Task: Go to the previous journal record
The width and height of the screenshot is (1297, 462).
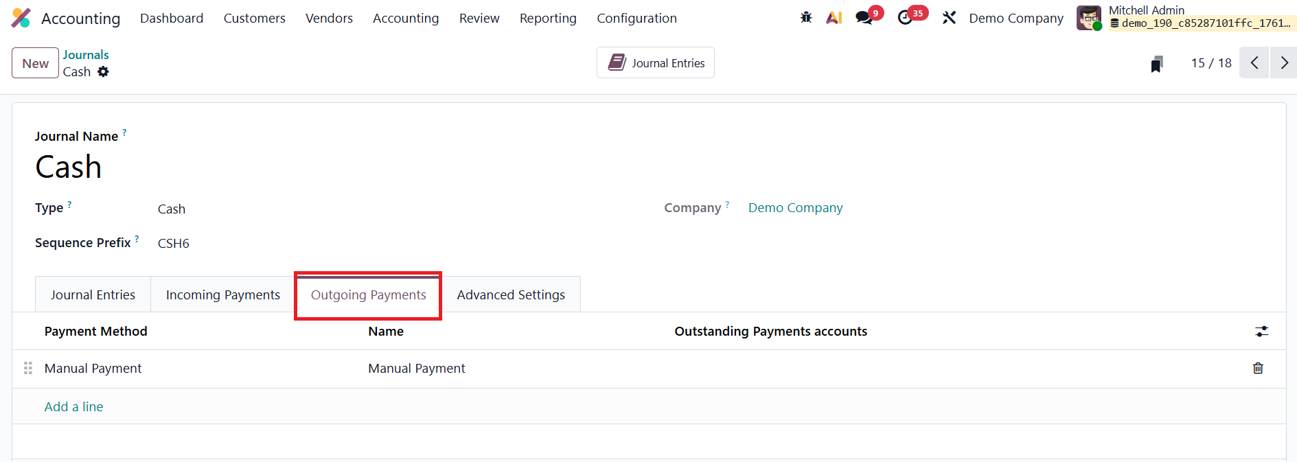Action: [1254, 63]
